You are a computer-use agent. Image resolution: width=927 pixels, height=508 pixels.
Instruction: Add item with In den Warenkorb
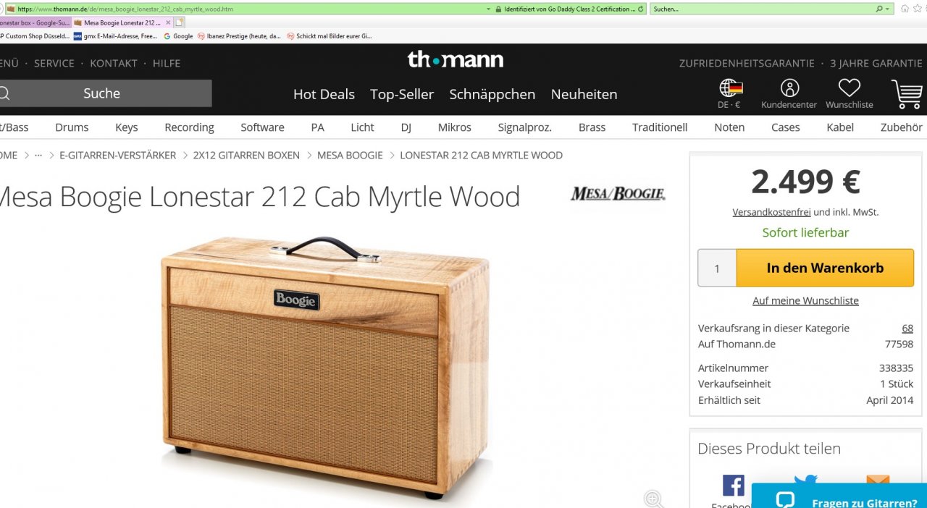[x=825, y=268]
